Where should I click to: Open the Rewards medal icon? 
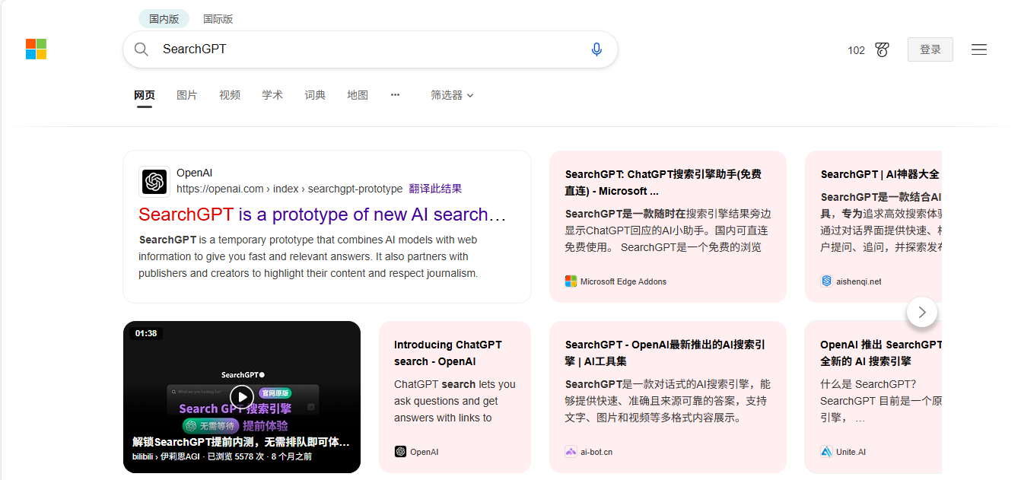(882, 49)
